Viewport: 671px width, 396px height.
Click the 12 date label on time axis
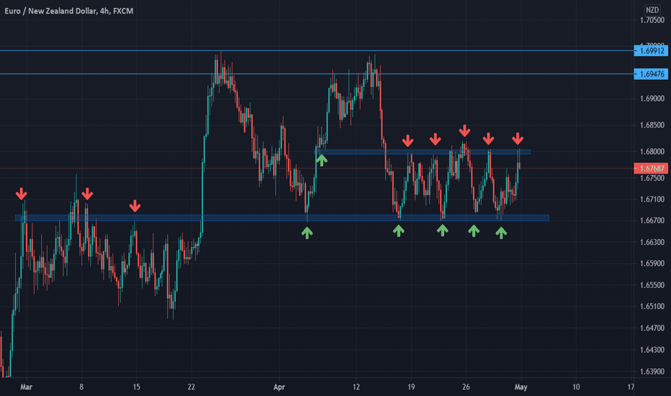356,387
